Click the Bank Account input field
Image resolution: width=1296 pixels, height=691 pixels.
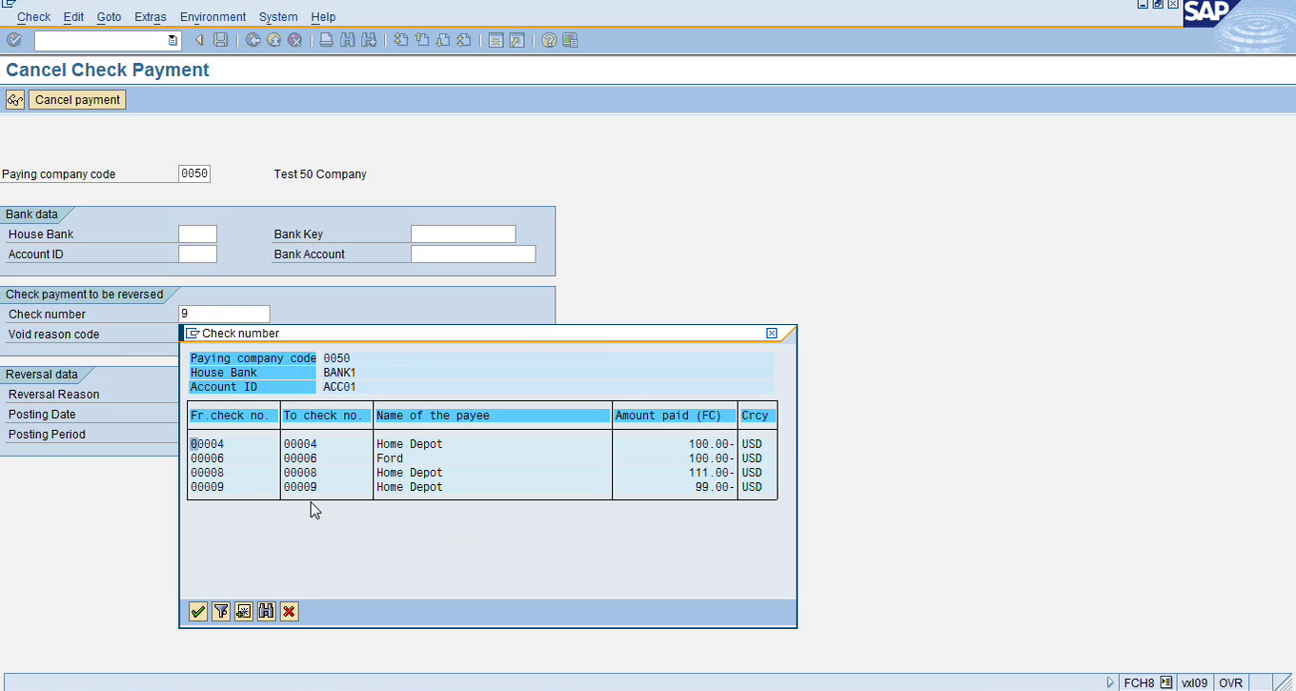474,254
